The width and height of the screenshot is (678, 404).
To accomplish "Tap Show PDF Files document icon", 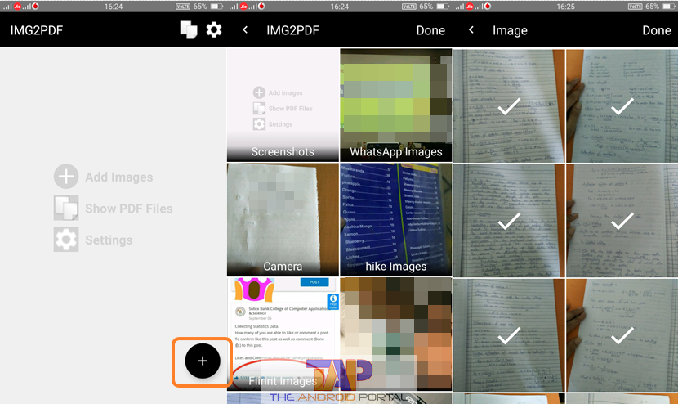I will [66, 208].
